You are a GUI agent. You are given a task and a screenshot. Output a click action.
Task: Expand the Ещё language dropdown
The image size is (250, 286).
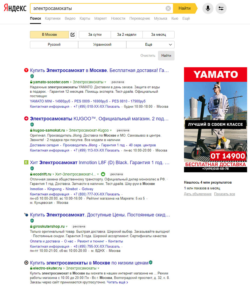coord(150,45)
